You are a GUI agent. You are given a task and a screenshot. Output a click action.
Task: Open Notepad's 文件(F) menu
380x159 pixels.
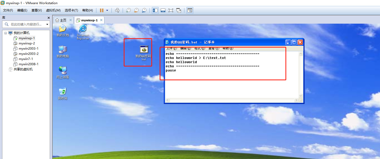pos(171,48)
